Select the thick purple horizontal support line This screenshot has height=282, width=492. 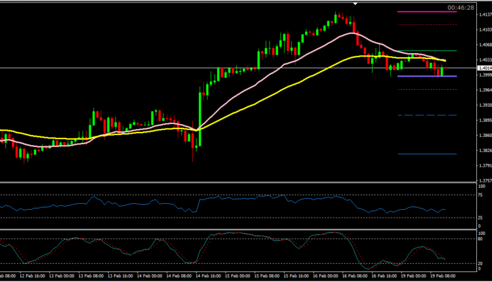[428, 76]
